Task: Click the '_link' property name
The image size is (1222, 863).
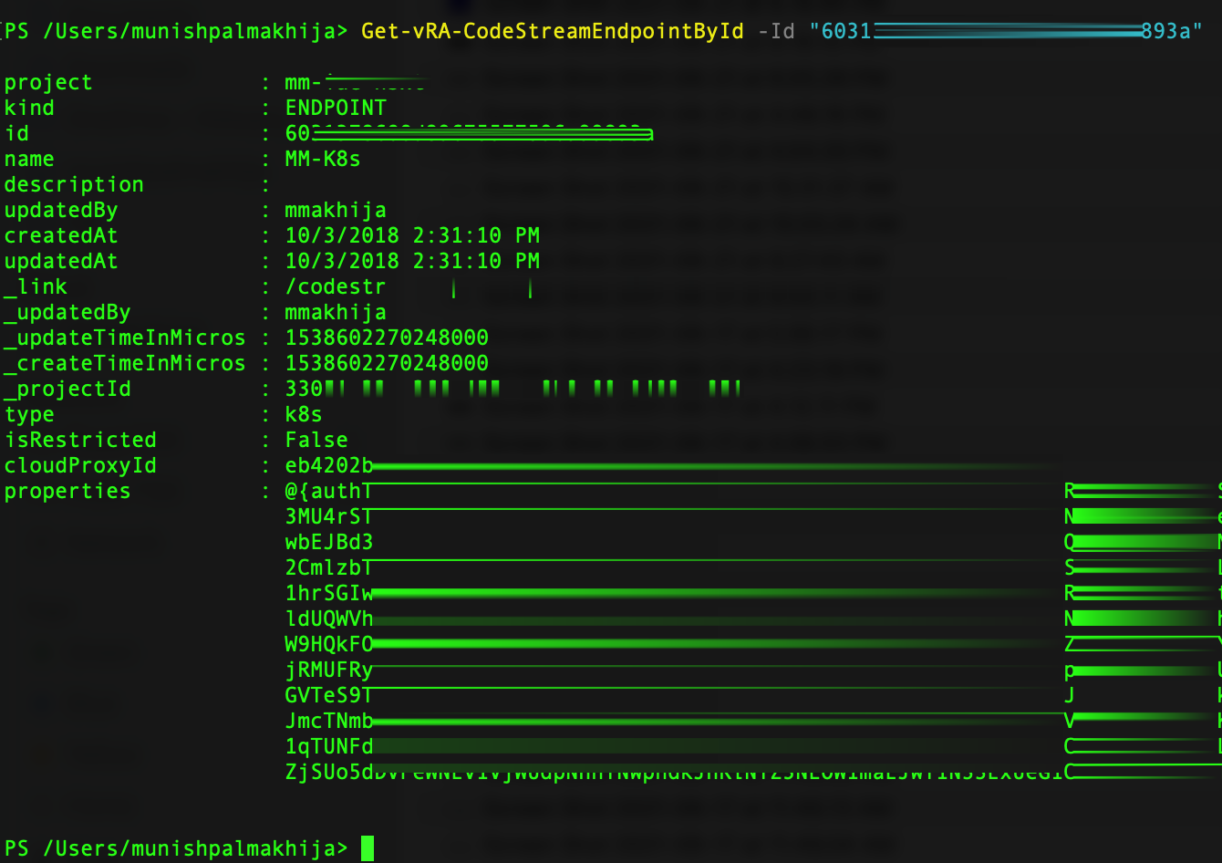Action: [36, 286]
